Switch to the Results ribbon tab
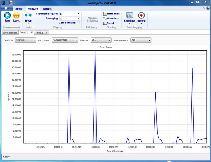The width and height of the screenshot is (211, 162). click(x=47, y=8)
